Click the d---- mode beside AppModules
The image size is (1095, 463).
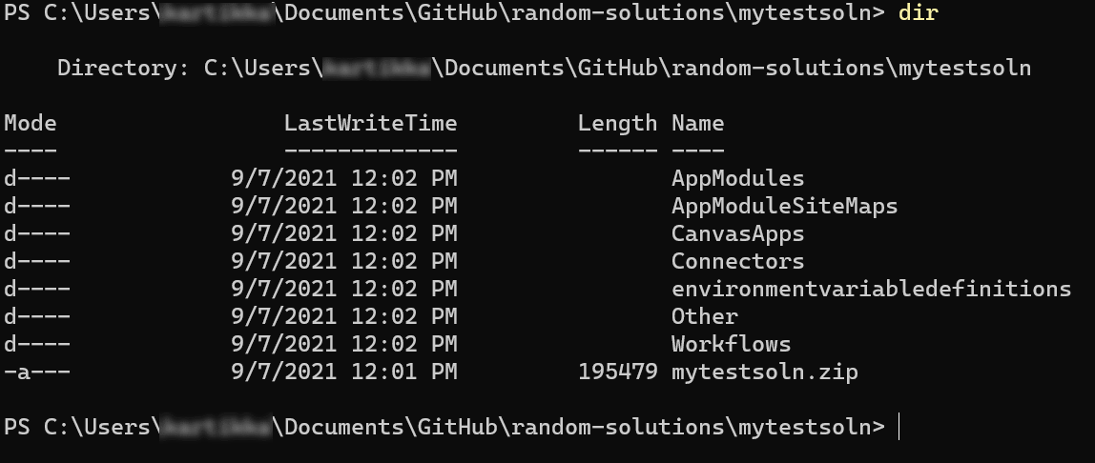coord(37,178)
